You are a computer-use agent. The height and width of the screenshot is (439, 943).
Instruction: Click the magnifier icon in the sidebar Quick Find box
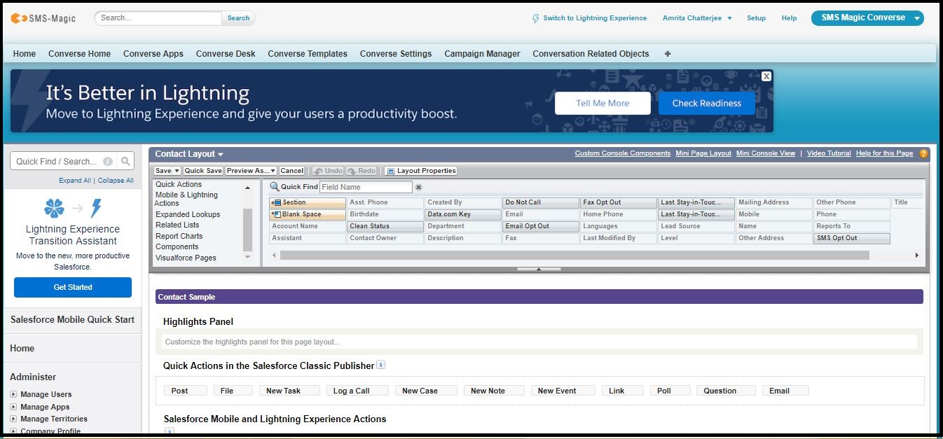point(125,161)
